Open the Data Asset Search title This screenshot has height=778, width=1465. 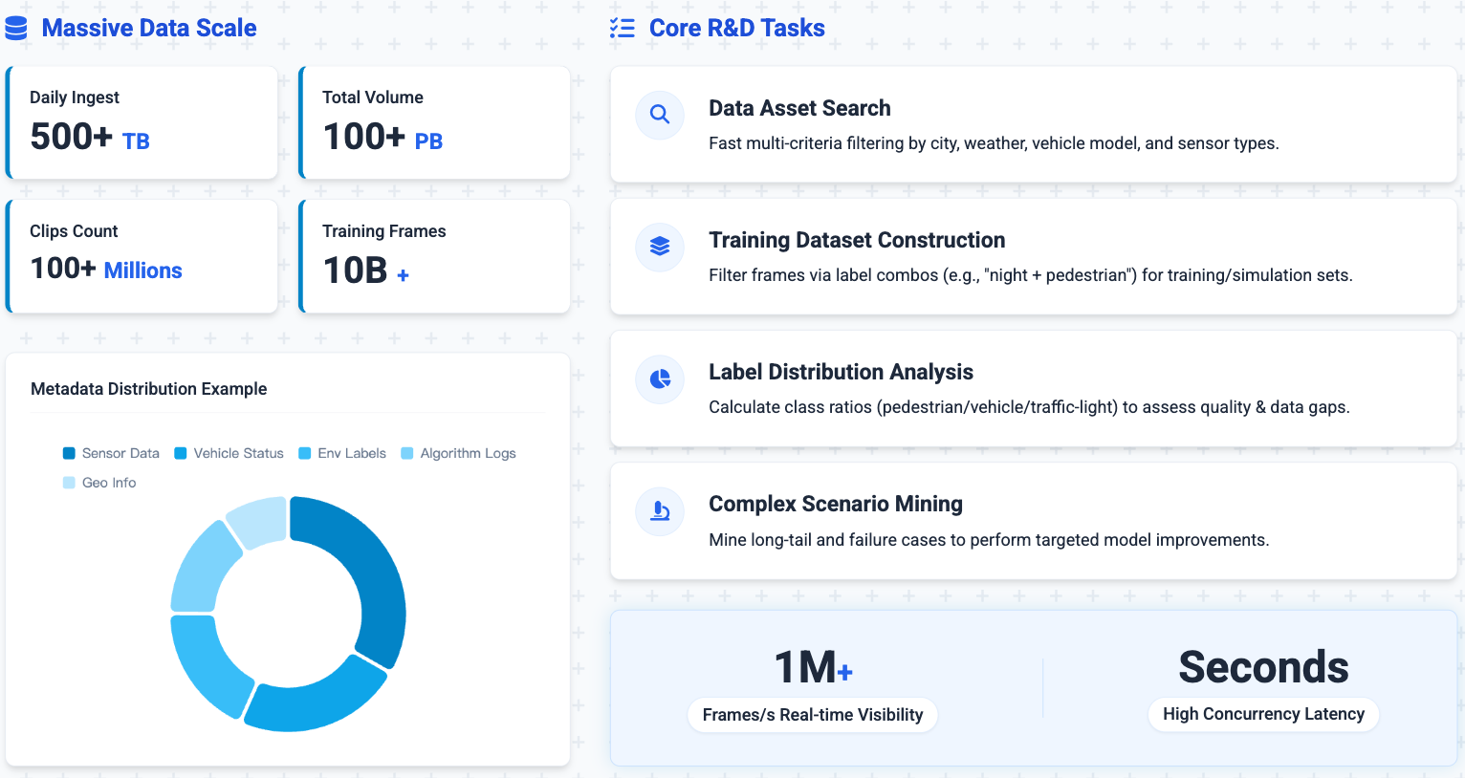tap(799, 108)
